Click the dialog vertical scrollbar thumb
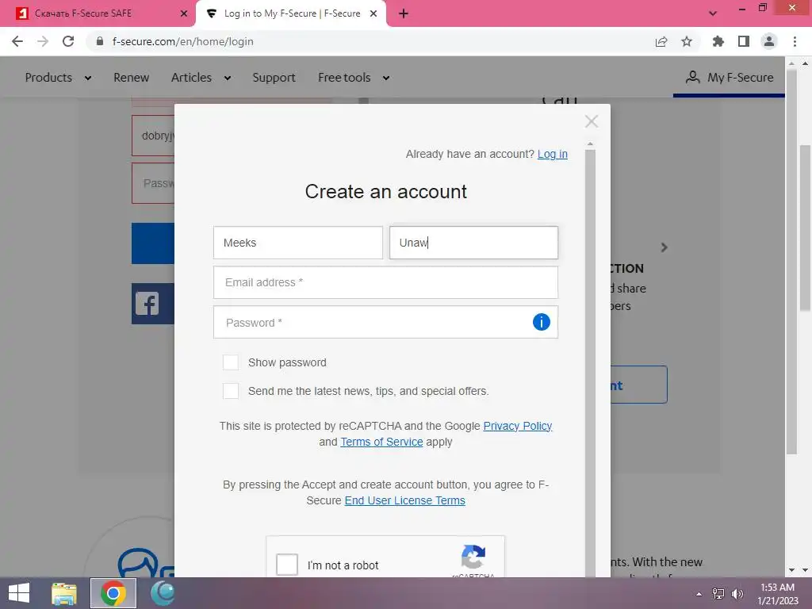Image resolution: width=812 pixels, height=609 pixels. point(590,362)
